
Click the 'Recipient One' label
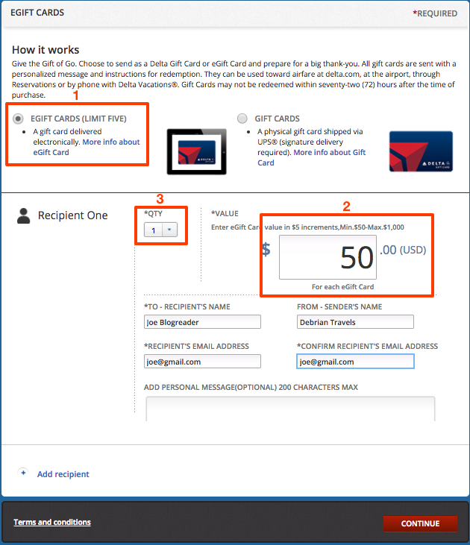tap(72, 215)
